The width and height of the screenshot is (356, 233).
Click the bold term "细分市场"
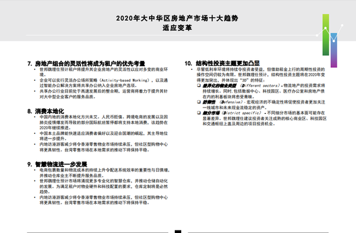(211, 113)
